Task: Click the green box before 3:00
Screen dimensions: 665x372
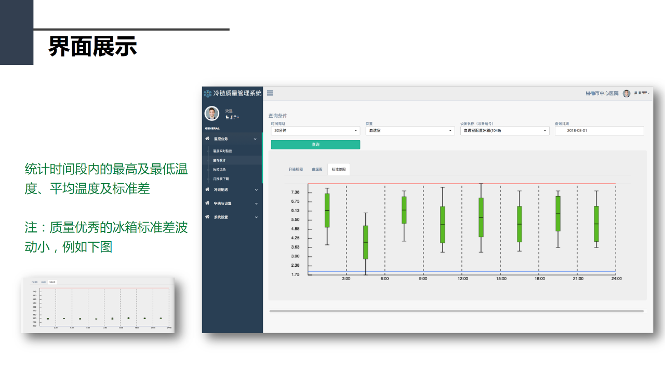Action: coord(327,210)
